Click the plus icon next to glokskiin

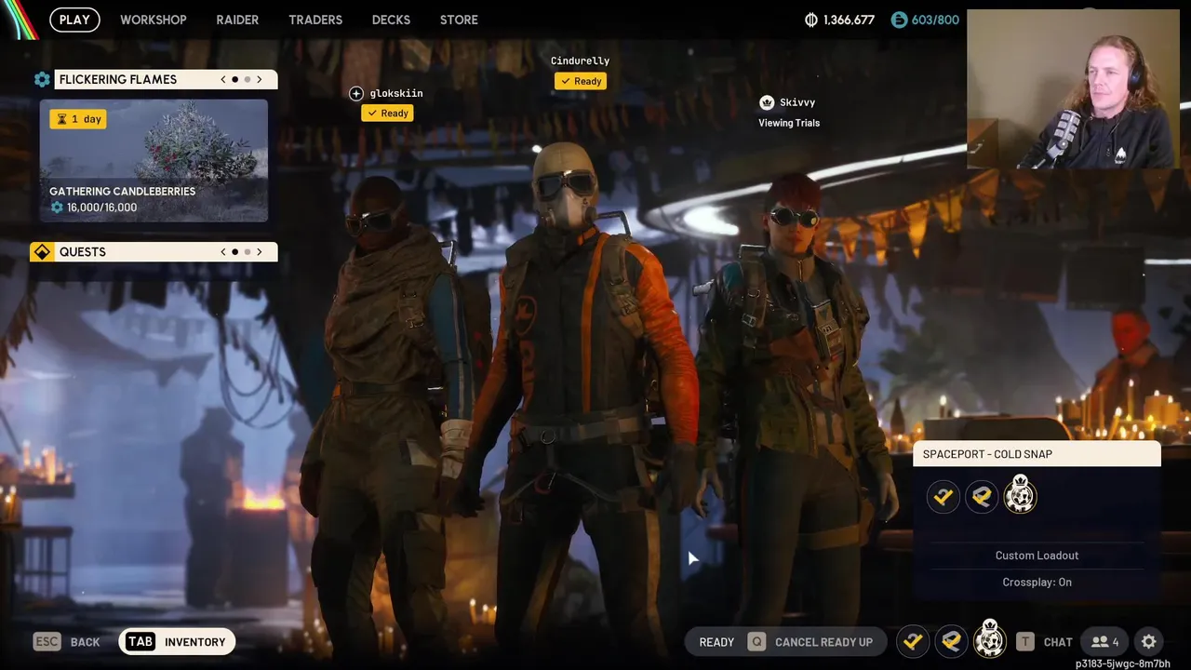pos(356,93)
